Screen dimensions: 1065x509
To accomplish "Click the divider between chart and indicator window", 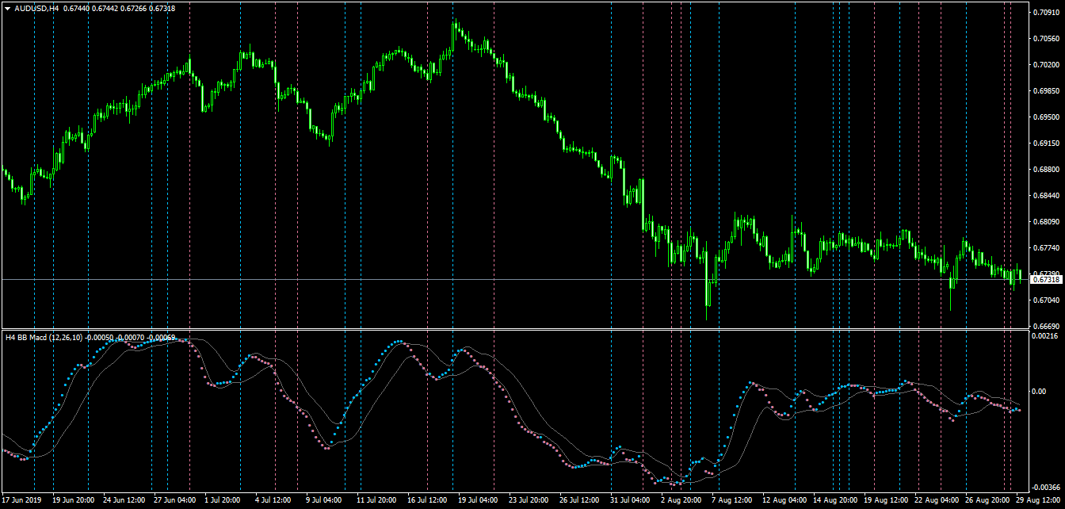I will pyautogui.click(x=515, y=329).
